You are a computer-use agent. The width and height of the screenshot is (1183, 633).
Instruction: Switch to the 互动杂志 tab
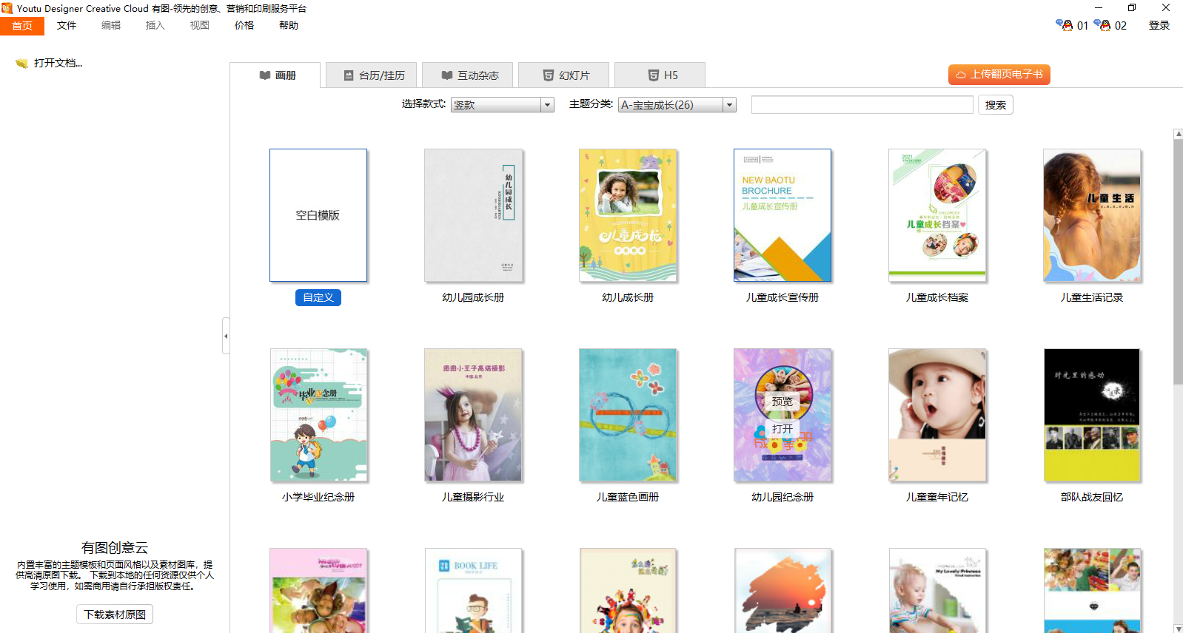[469, 75]
